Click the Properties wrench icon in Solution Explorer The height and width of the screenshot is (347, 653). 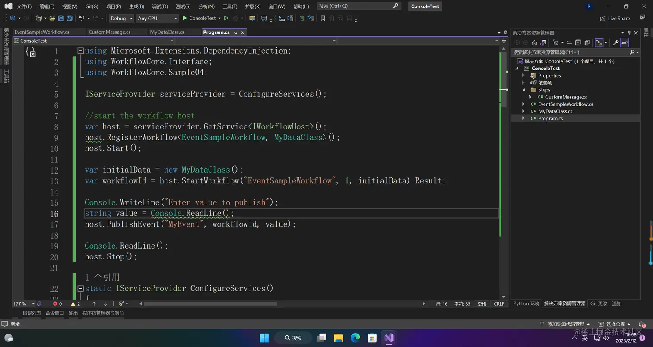coord(616,42)
